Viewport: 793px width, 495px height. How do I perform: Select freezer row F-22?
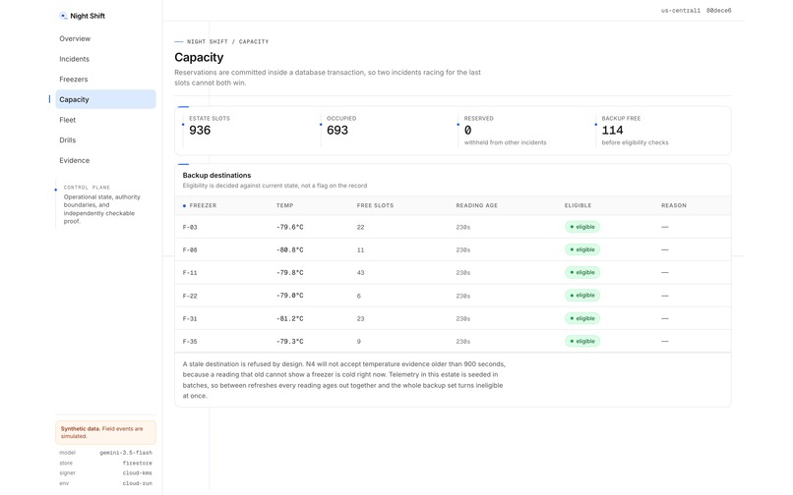pos(453,296)
